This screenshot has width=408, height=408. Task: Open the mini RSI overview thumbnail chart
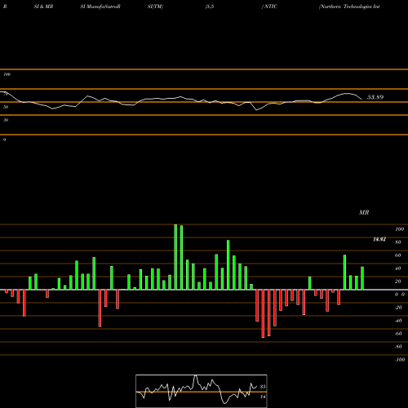(x=202, y=391)
